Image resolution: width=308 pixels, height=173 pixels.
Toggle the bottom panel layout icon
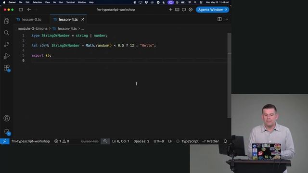coord(177,10)
